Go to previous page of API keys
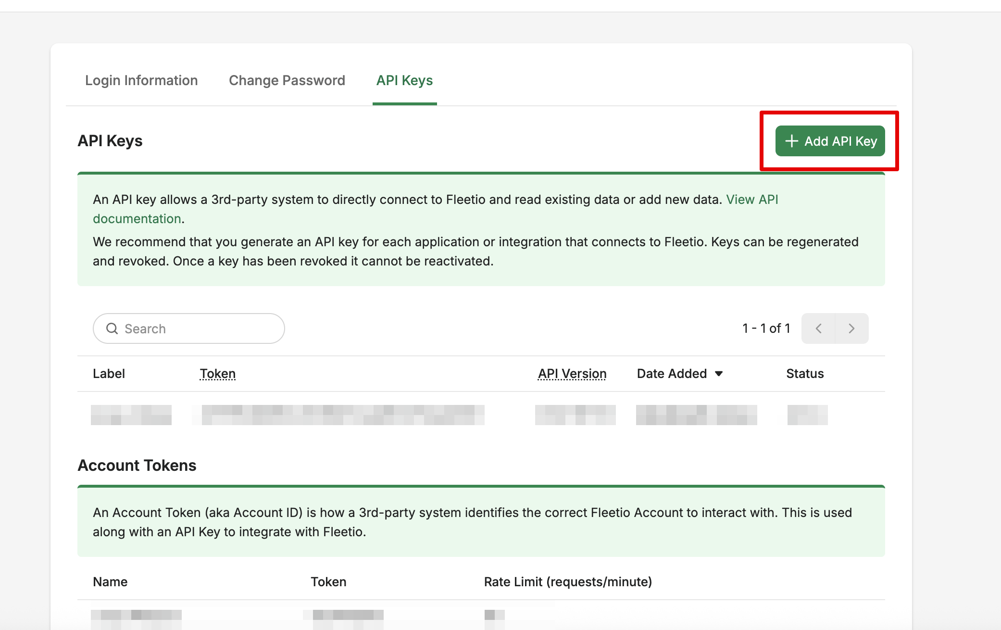The image size is (1001, 630). 818,328
